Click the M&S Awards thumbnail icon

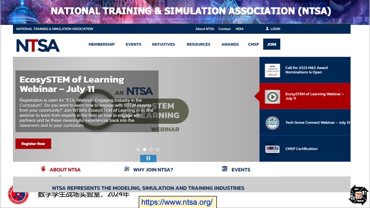pyautogui.click(x=272, y=70)
